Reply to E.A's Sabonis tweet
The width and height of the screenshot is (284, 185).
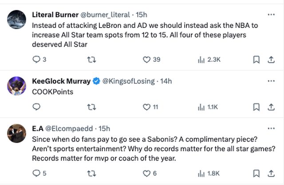pos(36,173)
